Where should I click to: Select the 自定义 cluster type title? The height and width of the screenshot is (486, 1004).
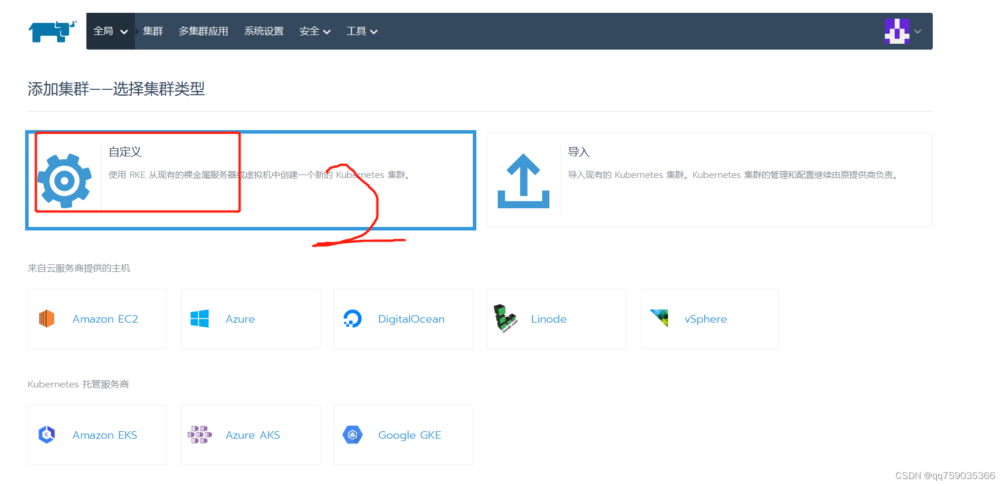click(x=125, y=152)
